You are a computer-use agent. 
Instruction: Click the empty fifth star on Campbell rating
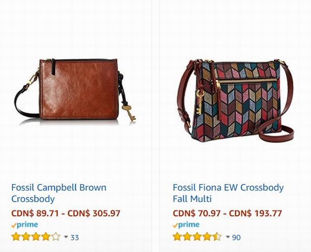tap(56, 238)
